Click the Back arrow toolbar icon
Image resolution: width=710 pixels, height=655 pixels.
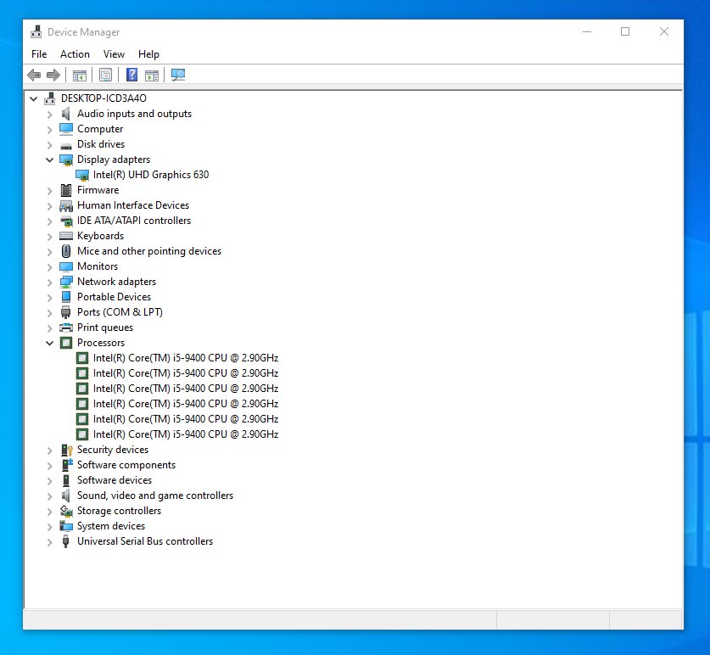(x=34, y=75)
